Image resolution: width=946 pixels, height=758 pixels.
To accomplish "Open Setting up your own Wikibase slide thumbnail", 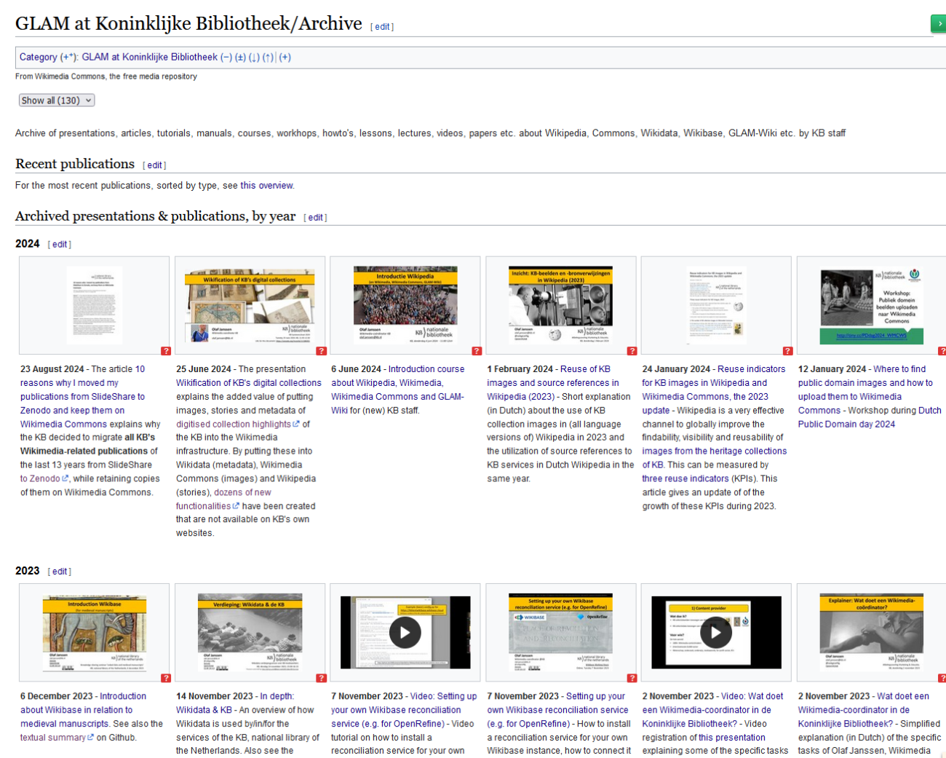I will coord(560,632).
